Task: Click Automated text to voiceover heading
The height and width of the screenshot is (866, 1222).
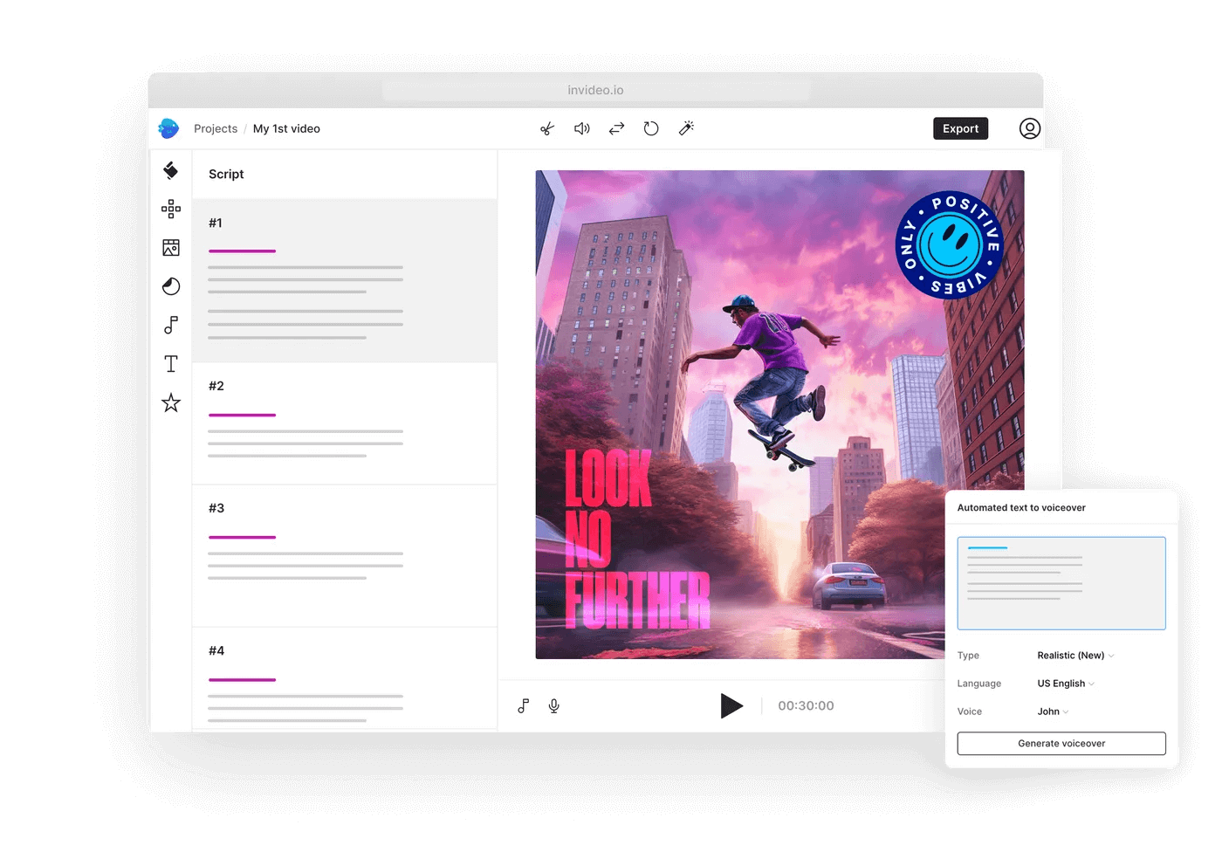Action: (1021, 507)
